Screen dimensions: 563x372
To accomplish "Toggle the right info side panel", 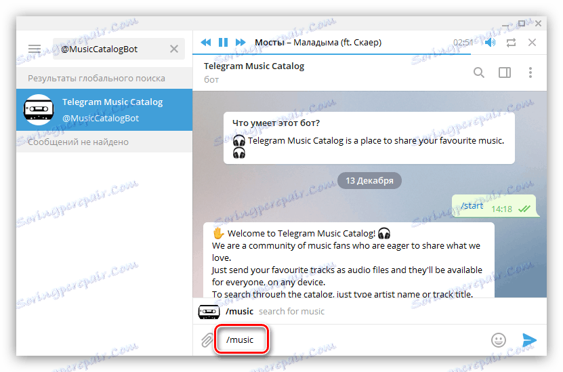I will pyautogui.click(x=505, y=73).
